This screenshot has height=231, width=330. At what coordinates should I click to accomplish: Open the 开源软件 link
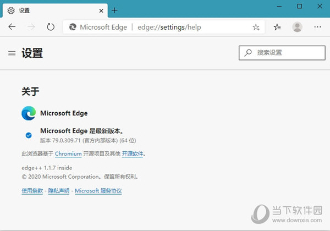pos(133,154)
